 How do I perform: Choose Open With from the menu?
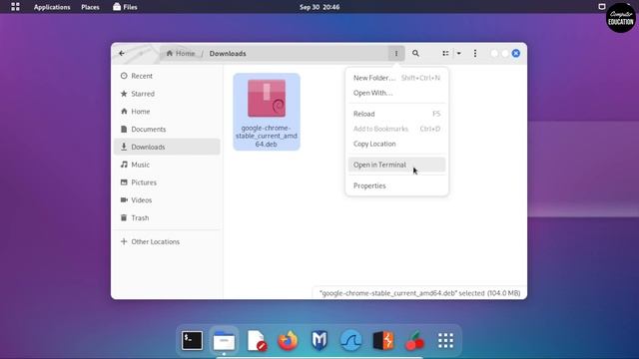396,93
